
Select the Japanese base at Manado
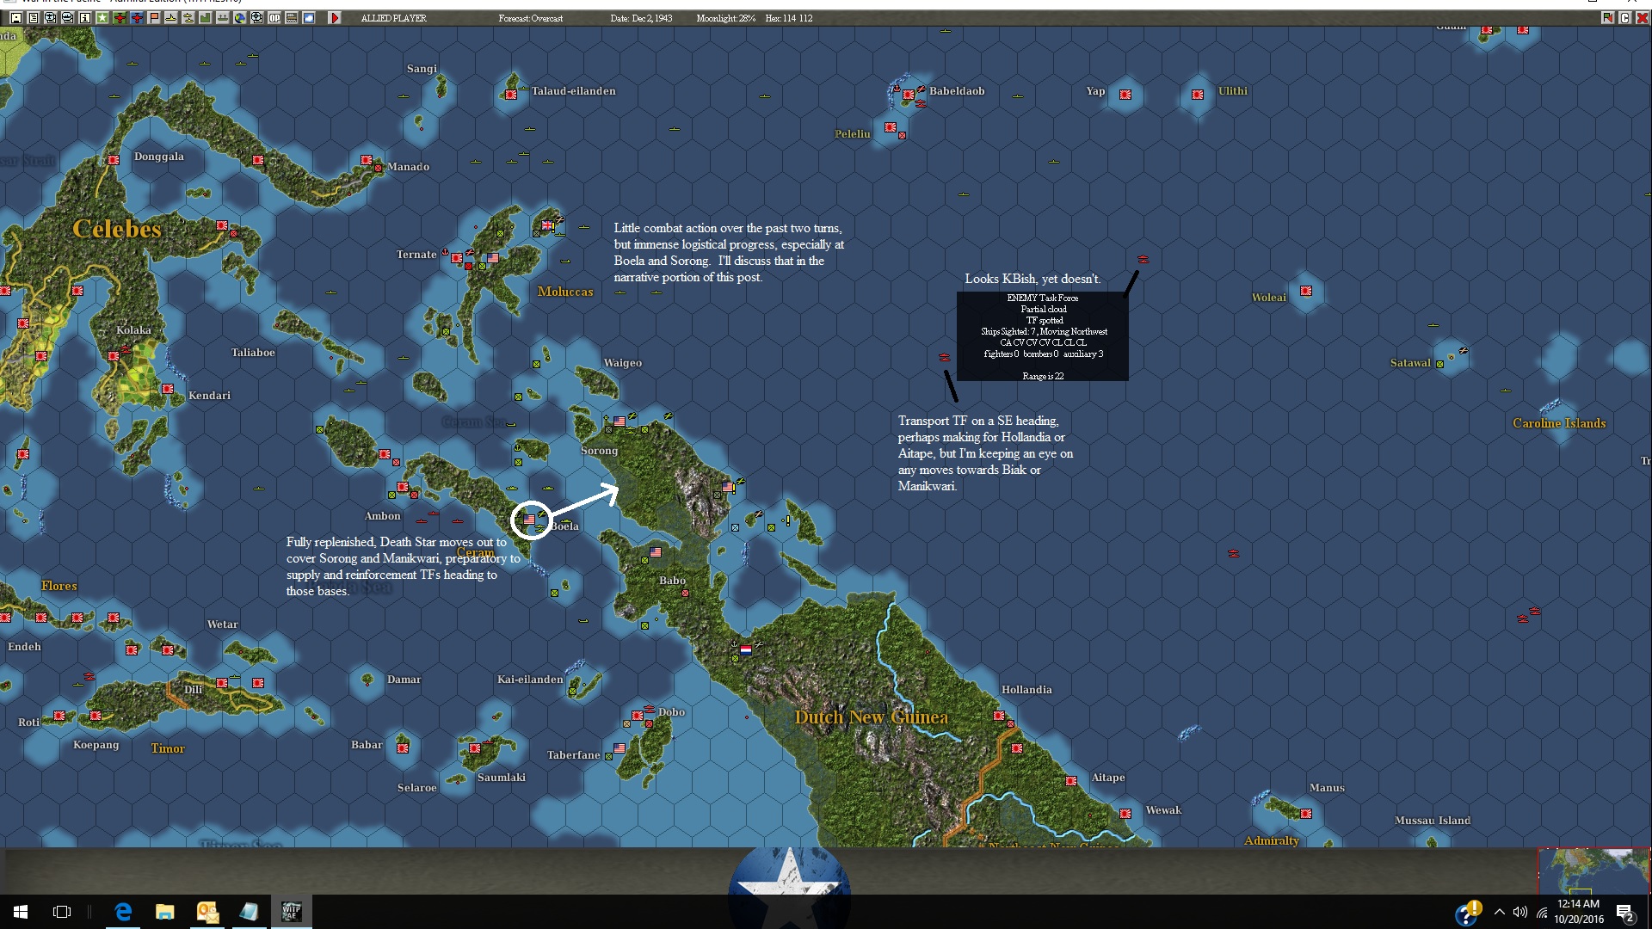click(x=367, y=160)
